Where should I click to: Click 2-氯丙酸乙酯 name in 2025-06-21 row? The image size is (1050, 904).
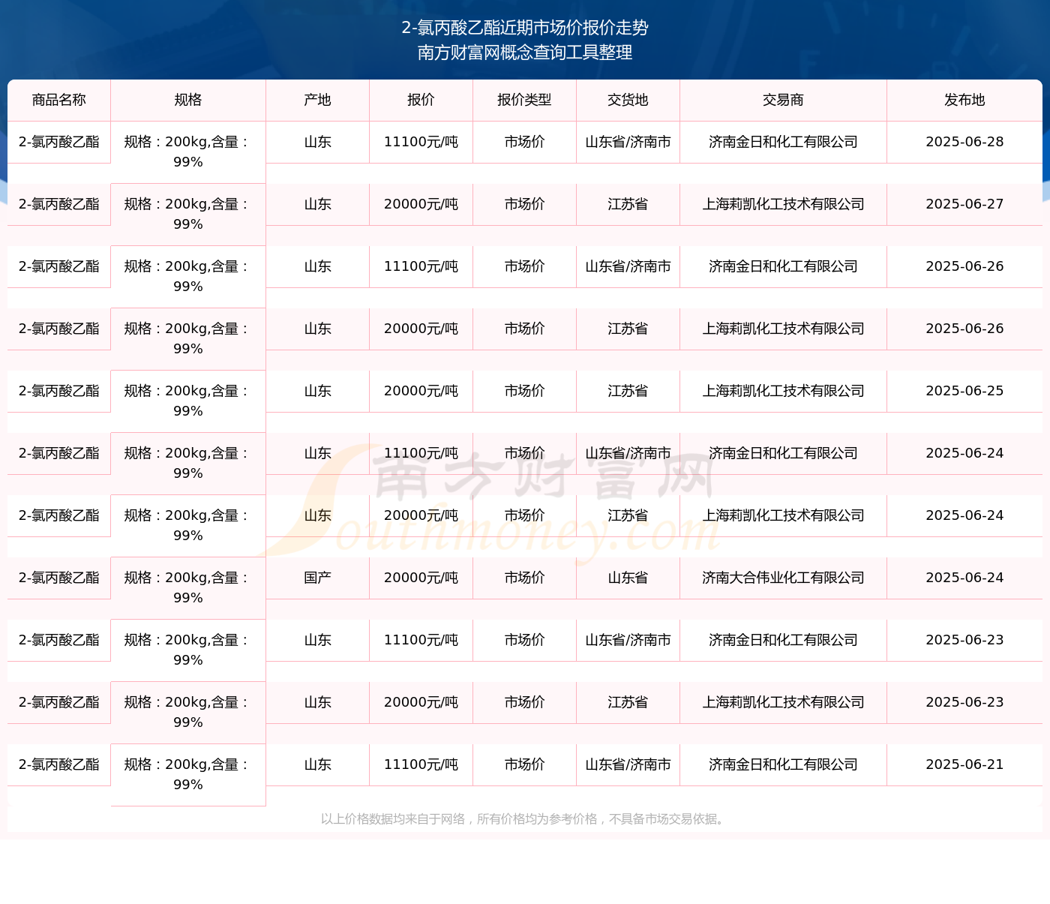[59, 764]
